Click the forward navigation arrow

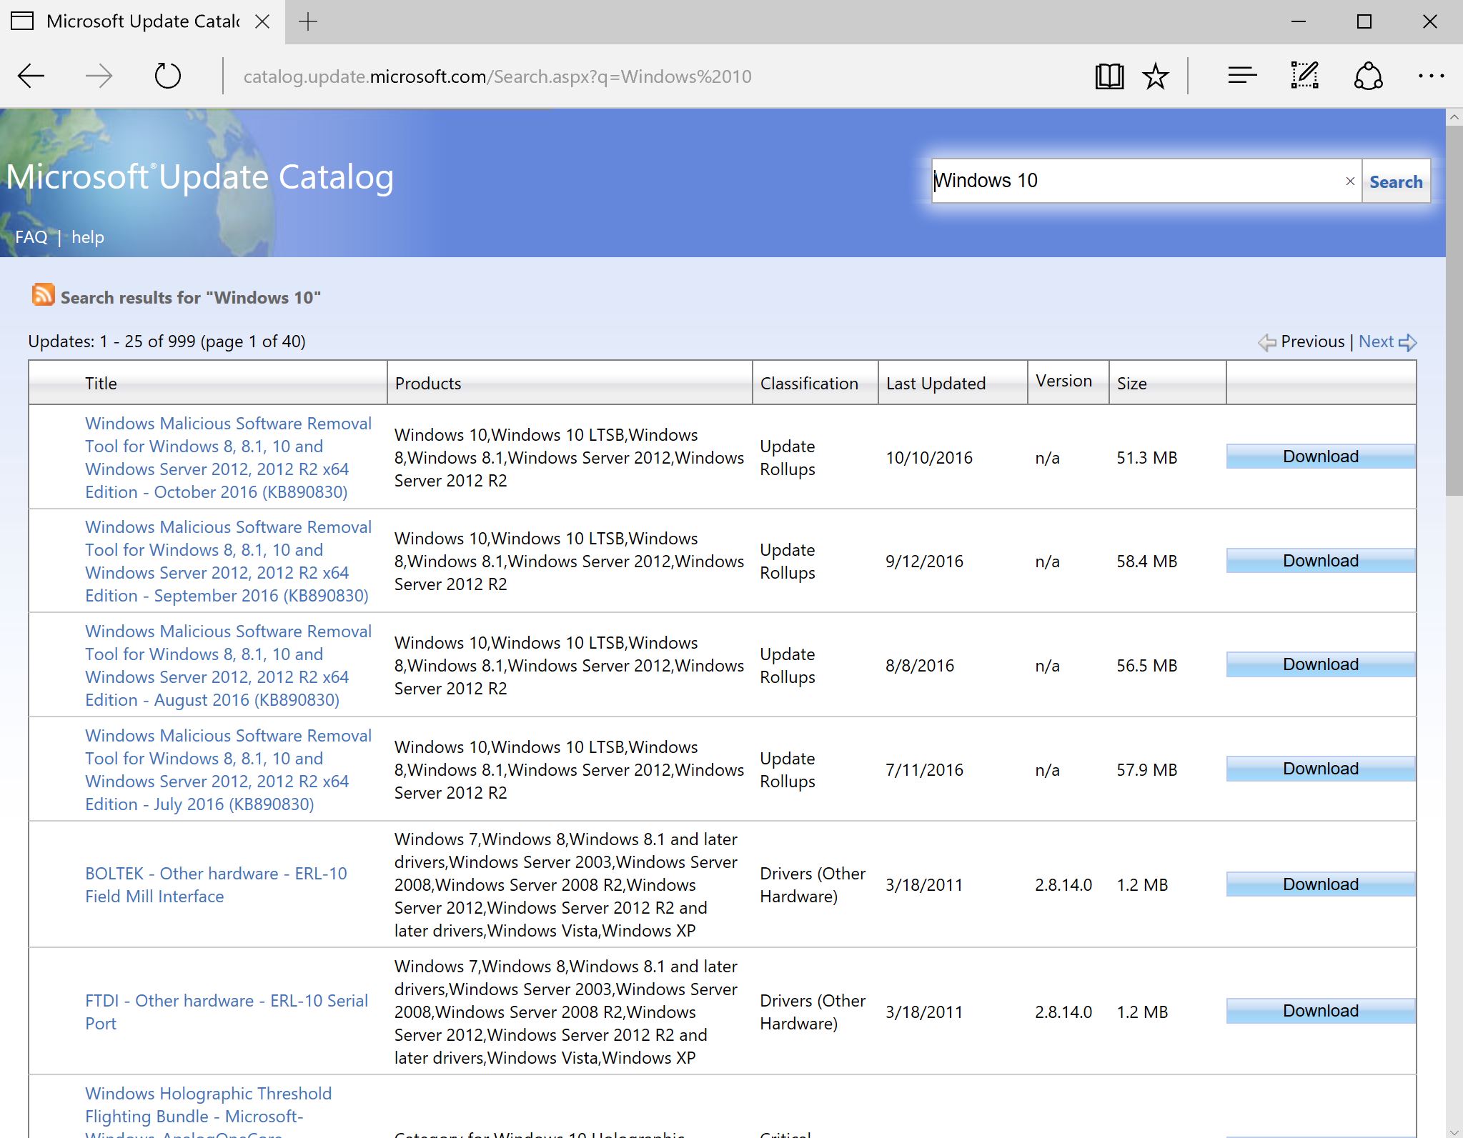click(x=99, y=75)
